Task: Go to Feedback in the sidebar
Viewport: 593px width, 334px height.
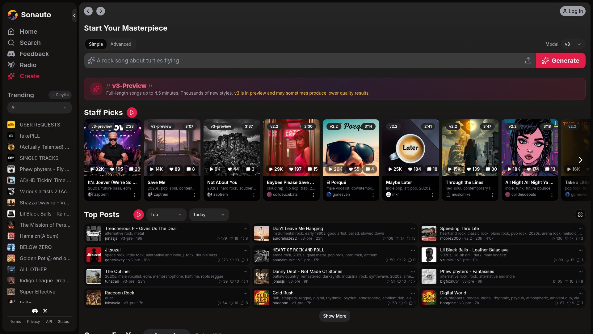Action: tap(34, 54)
